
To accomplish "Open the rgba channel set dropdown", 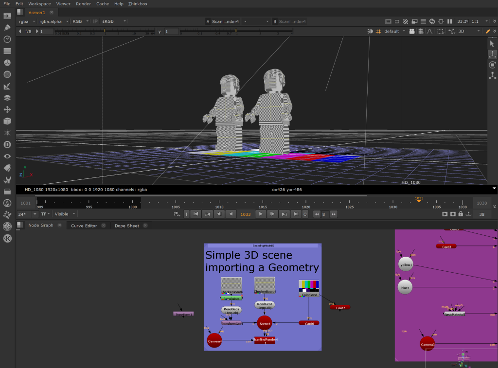I will [x=27, y=21].
